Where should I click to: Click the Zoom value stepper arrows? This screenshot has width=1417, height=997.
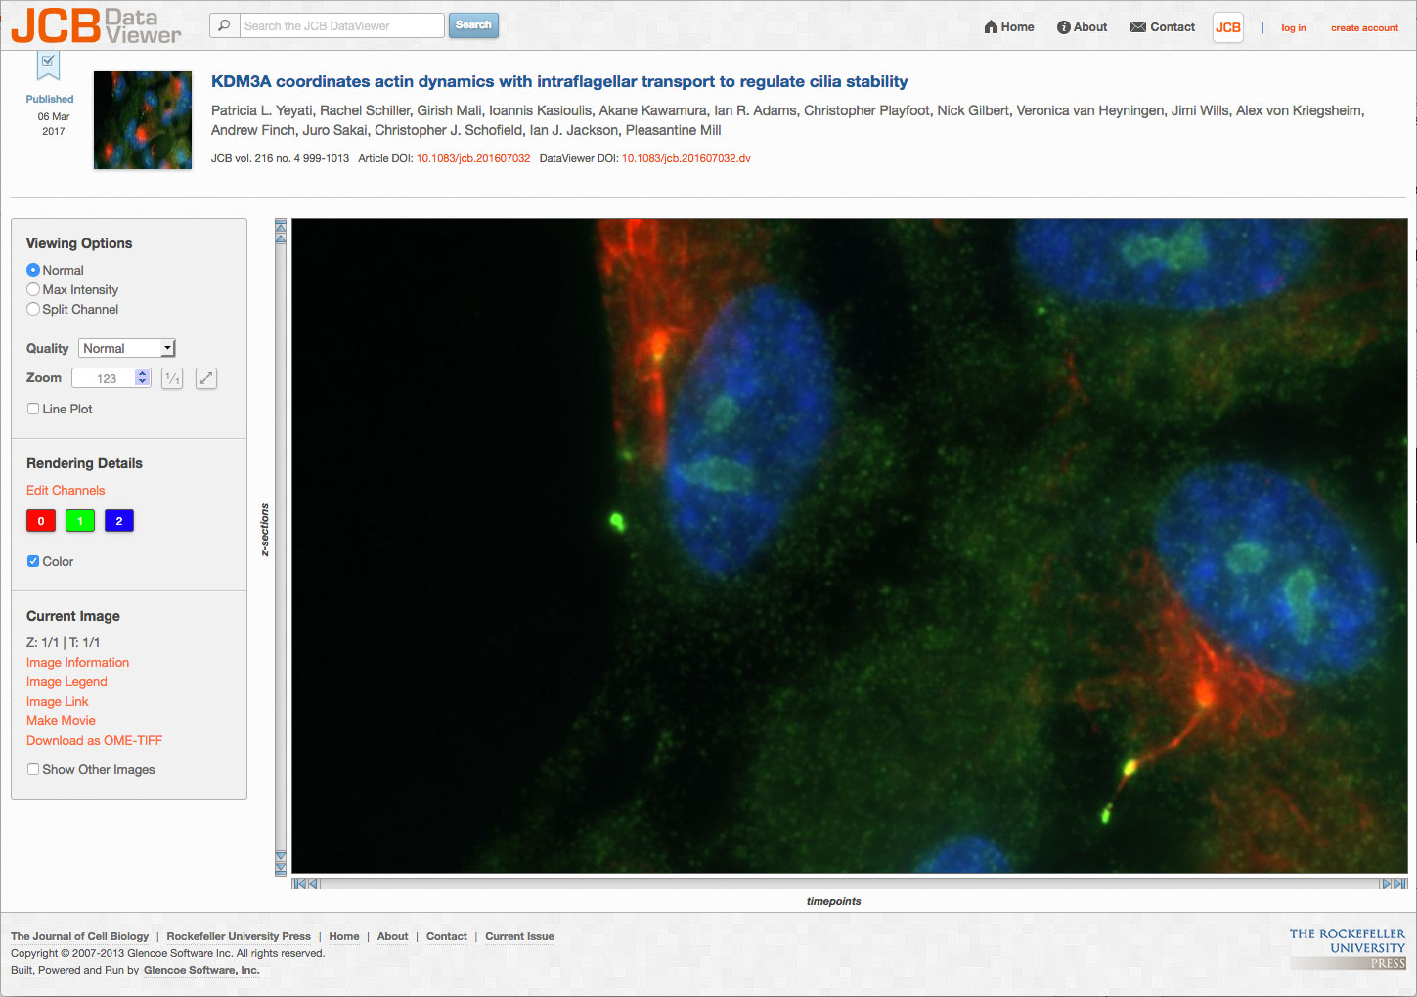(143, 378)
